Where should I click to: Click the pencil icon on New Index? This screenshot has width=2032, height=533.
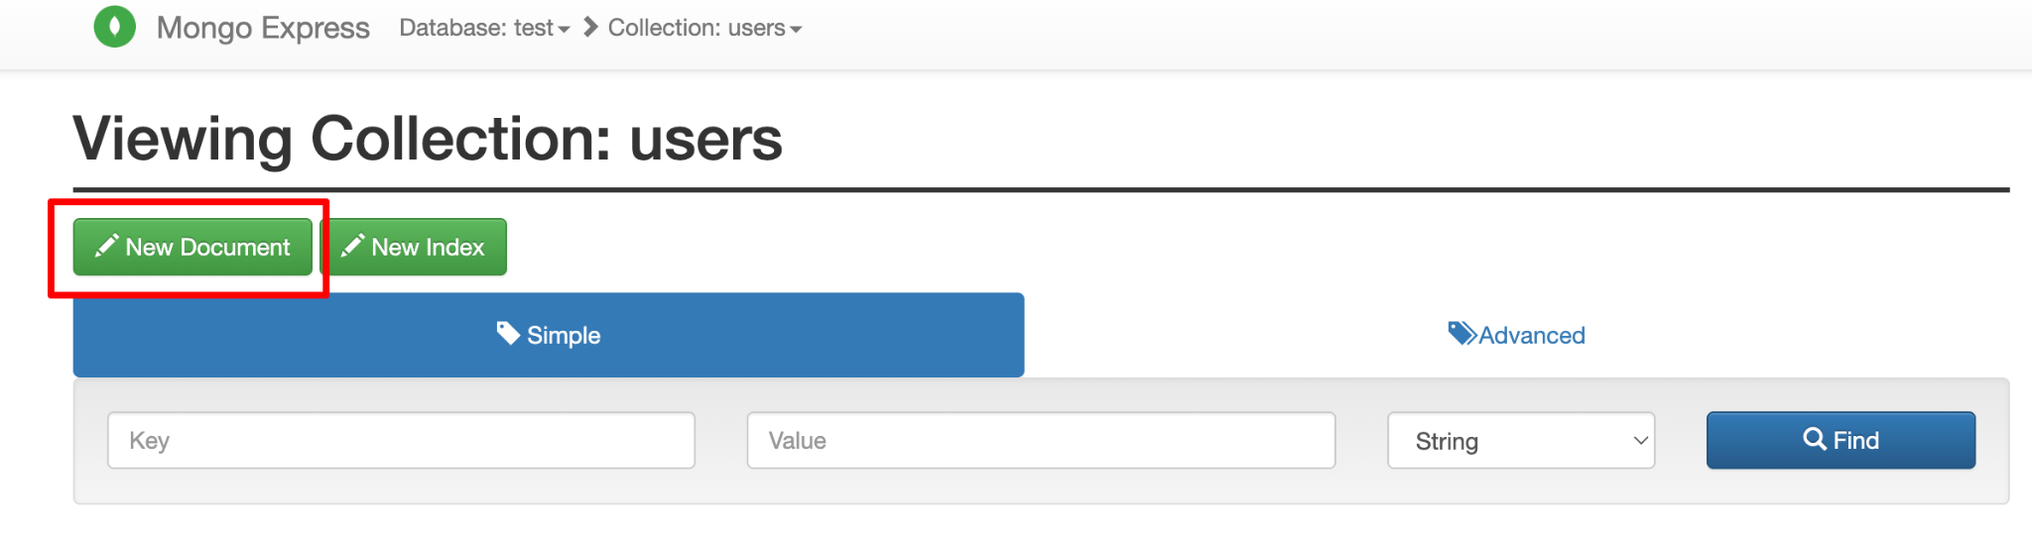(352, 246)
